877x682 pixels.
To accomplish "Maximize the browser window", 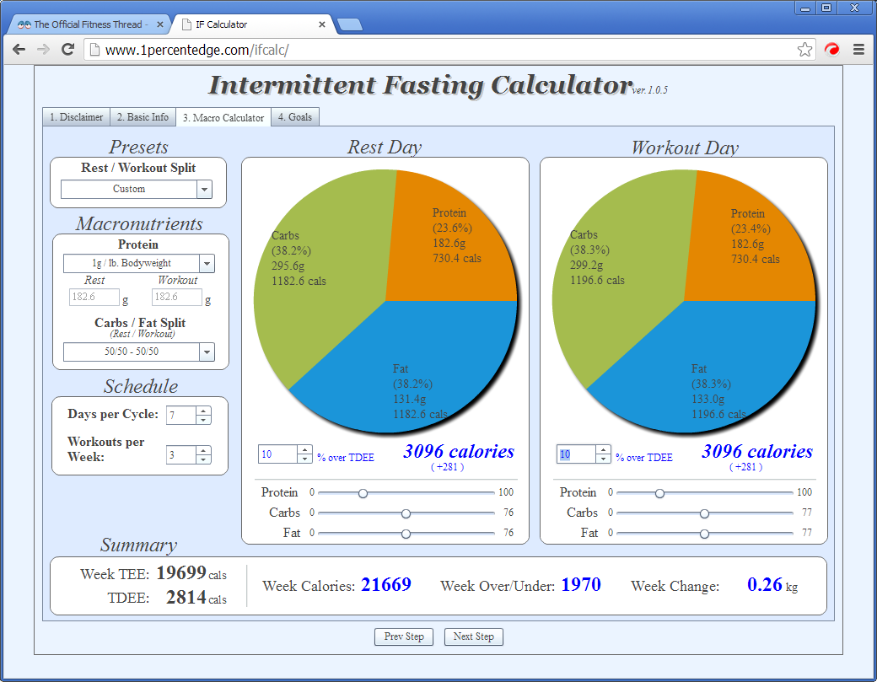I will pyautogui.click(x=826, y=8).
